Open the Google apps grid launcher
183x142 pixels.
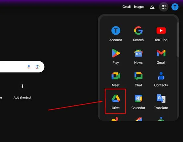tap(164, 7)
